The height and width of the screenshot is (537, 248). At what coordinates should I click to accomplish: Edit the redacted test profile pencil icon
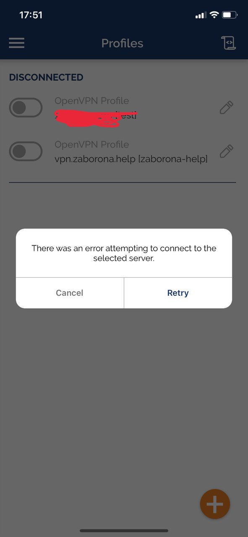pos(226,107)
